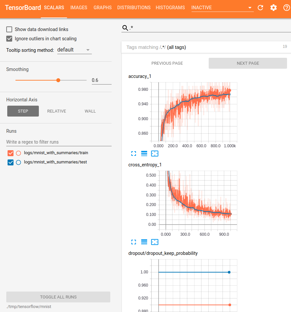Screen dimensions: 291x312
Task: Click the Smoothing slider handle
Action: pos(58,80)
